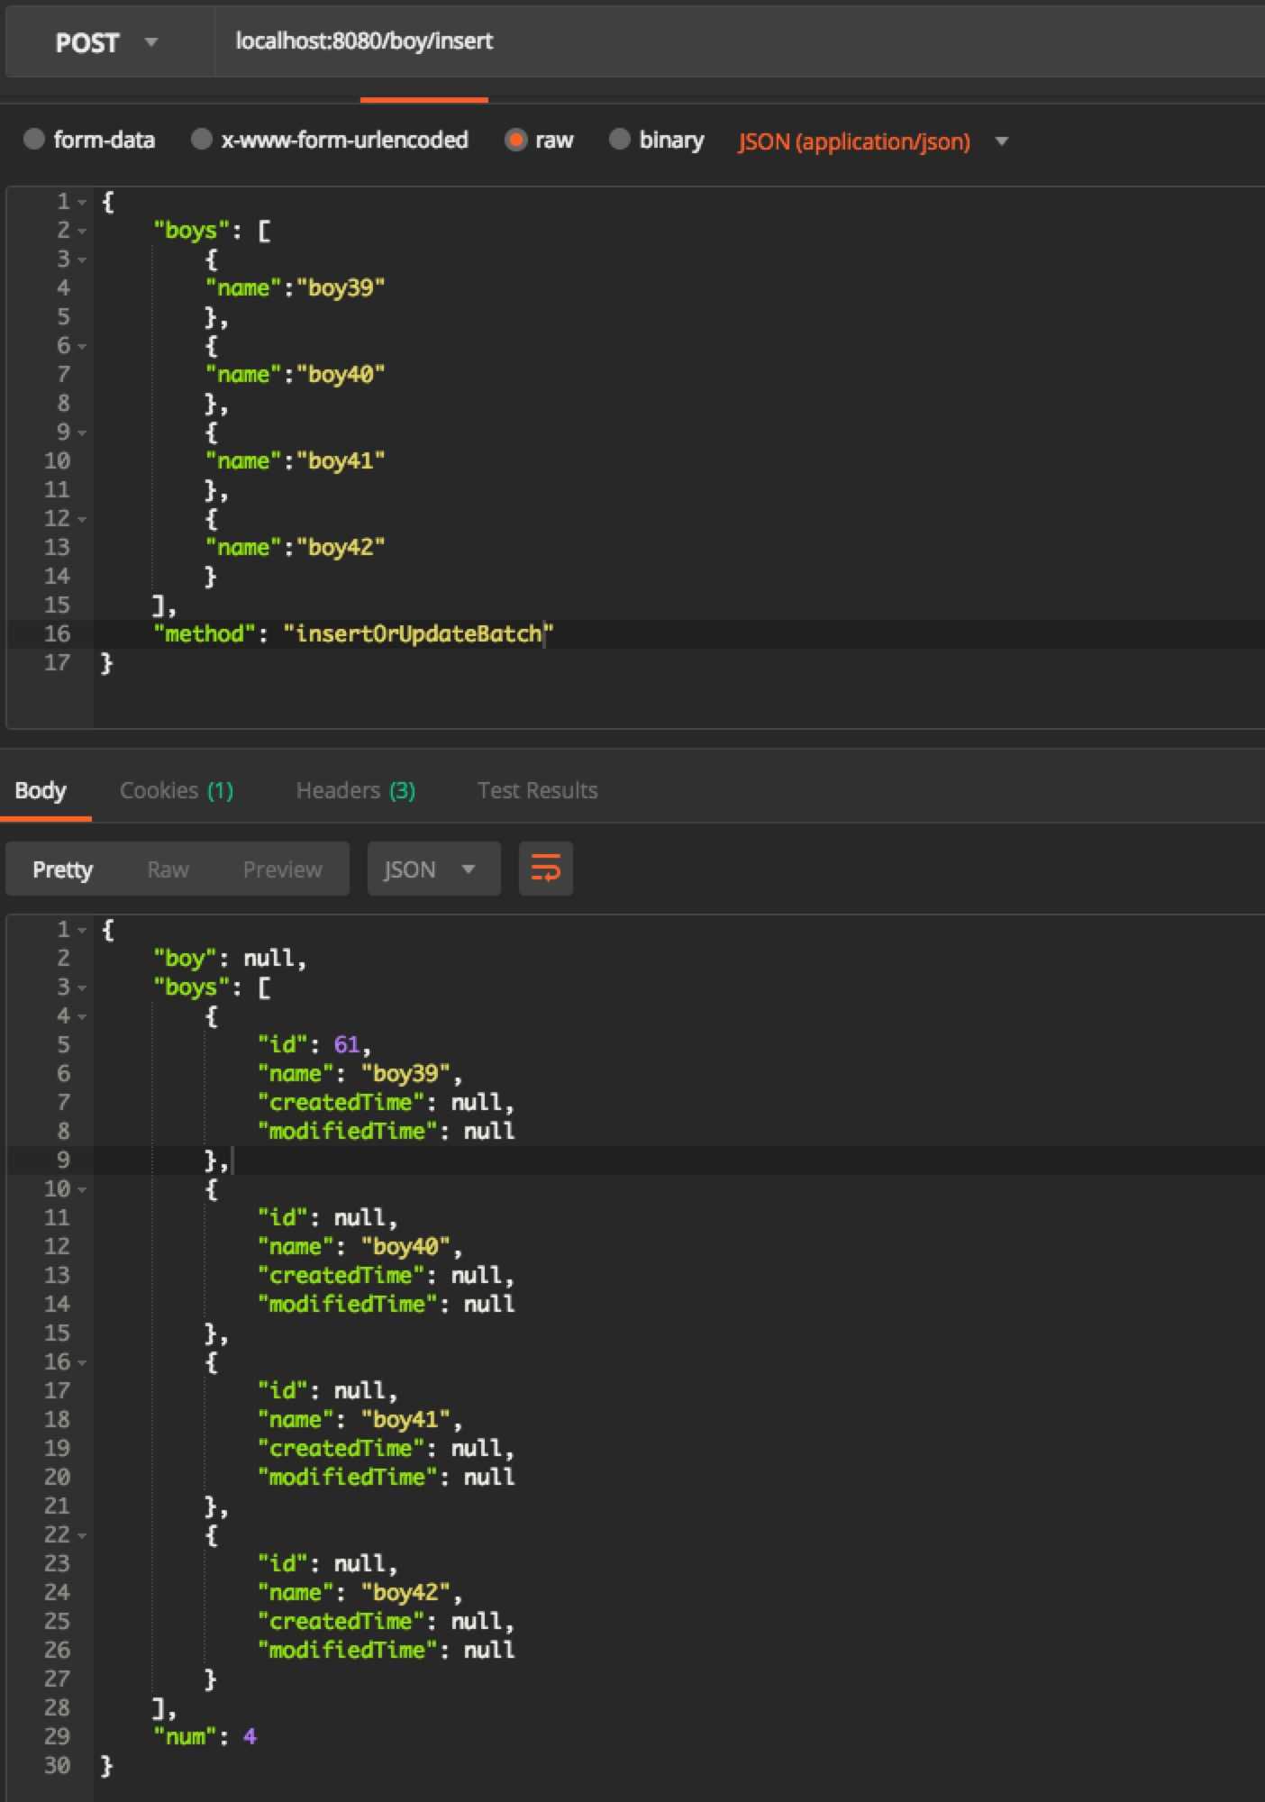Collapse response object at line 4
The width and height of the screenshot is (1265, 1802).
point(82,1016)
